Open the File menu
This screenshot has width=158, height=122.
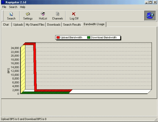4,7
